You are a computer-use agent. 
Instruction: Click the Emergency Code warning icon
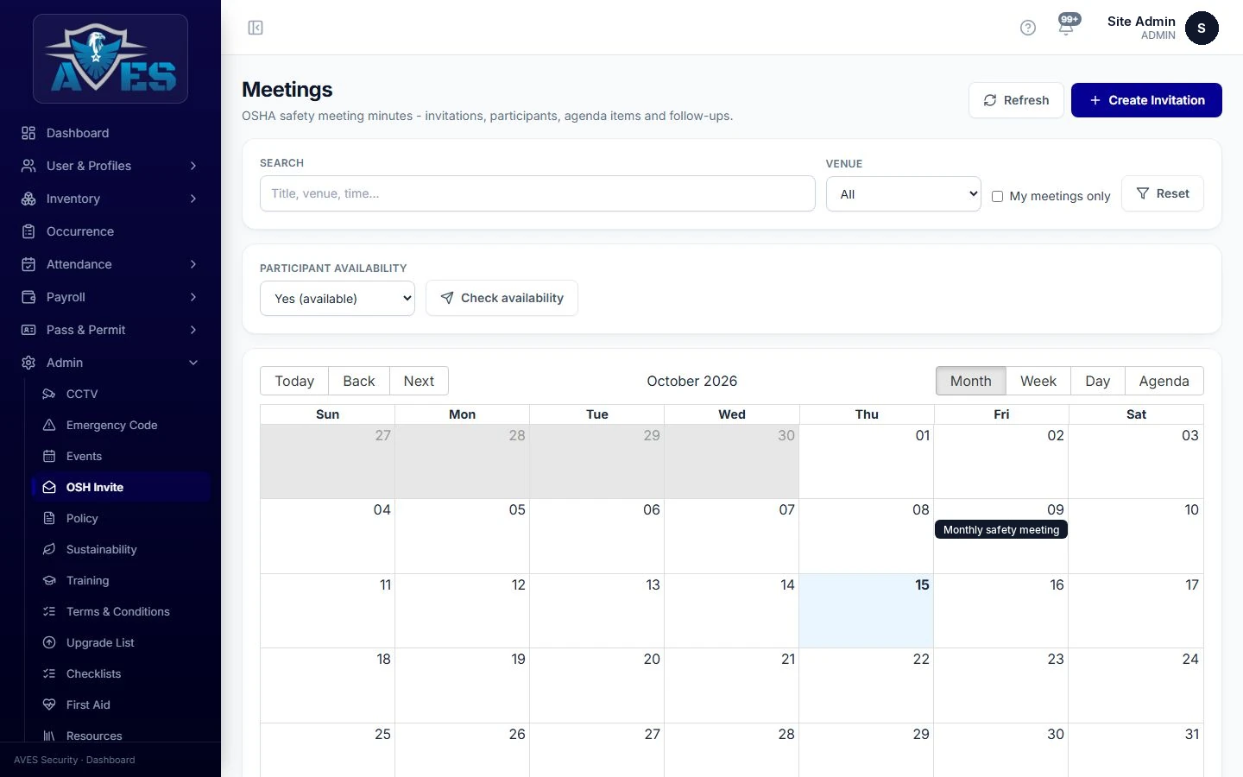(x=49, y=425)
